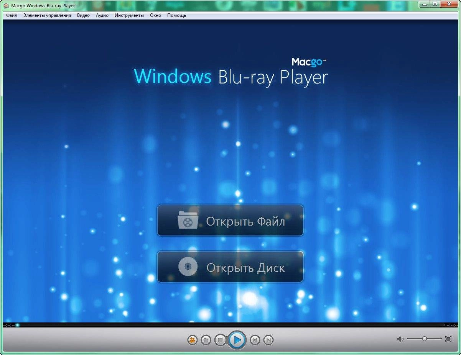Adjust the volume slider
The height and width of the screenshot is (355, 461).
[x=424, y=339]
